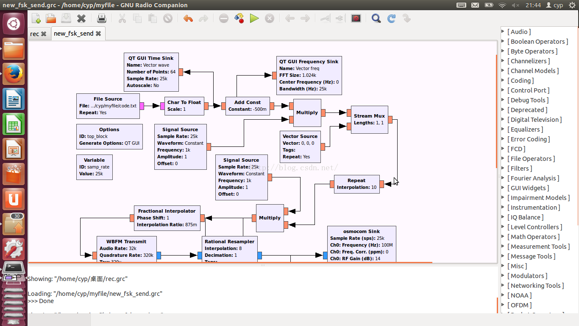This screenshot has height=326, width=579.
Task: Open the Terminal from the launcher
Action: pos(14,268)
